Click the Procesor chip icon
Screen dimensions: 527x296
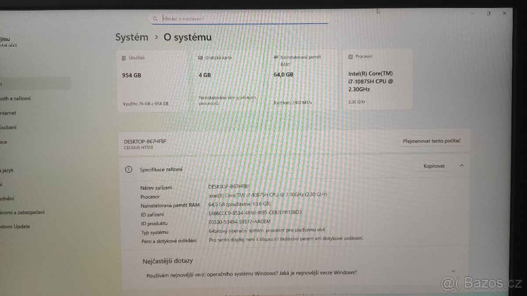[x=350, y=57]
